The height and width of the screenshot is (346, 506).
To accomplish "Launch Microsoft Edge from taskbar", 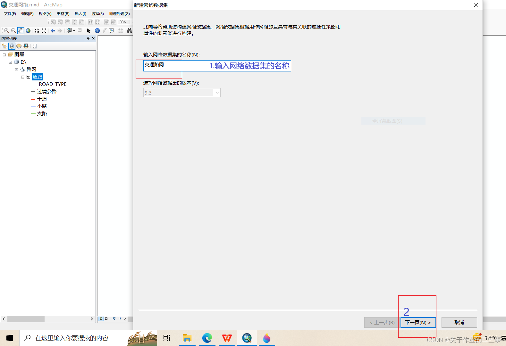I will (207, 338).
